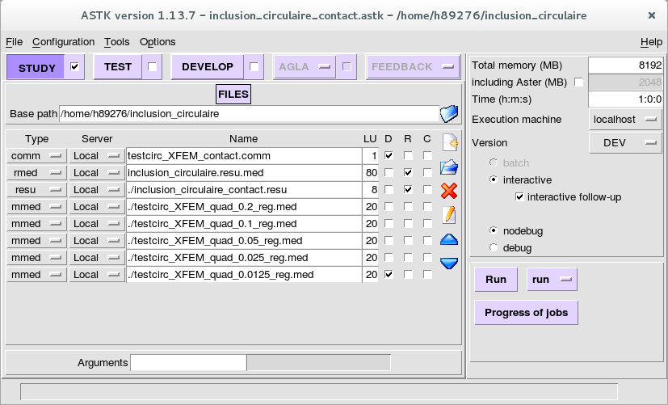Select the debug radio button
The image size is (668, 405).
click(x=494, y=247)
